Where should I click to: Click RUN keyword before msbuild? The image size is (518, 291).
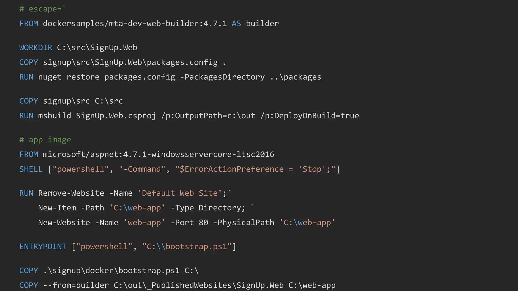pos(26,115)
